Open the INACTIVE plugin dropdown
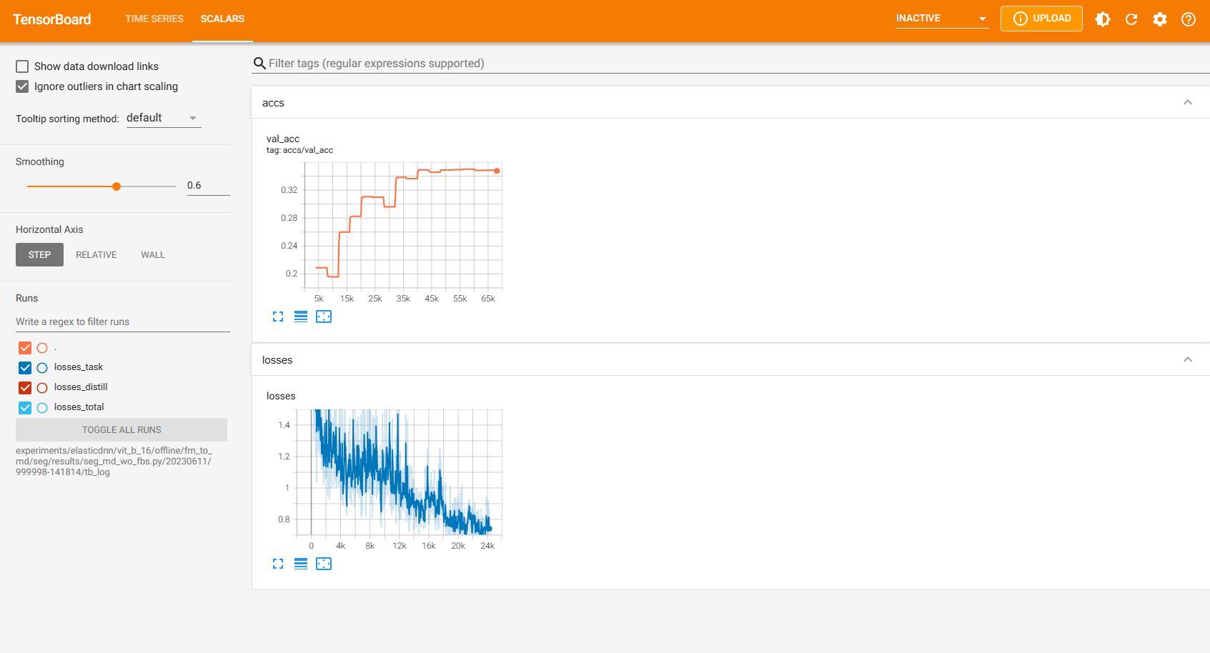The width and height of the screenshot is (1210, 653). tap(941, 19)
